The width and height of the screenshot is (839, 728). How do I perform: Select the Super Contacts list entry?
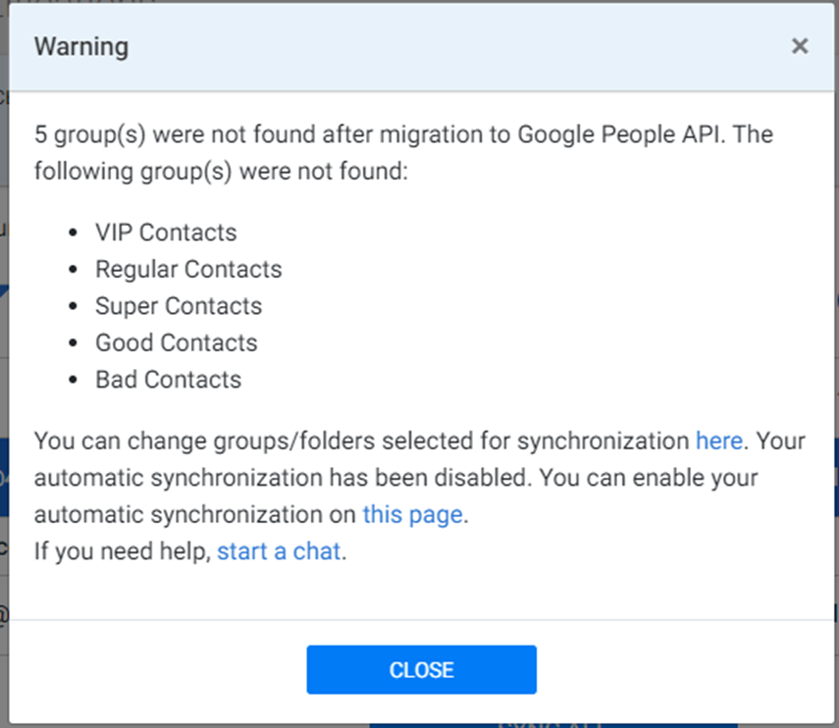(x=178, y=305)
